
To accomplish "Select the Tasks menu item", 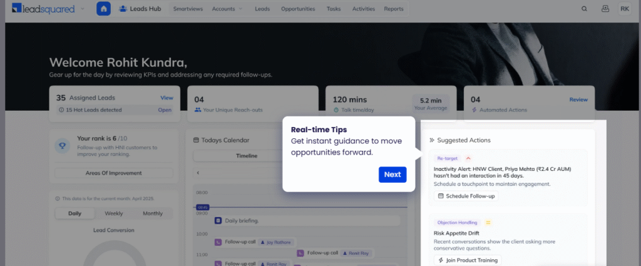I will tap(334, 9).
